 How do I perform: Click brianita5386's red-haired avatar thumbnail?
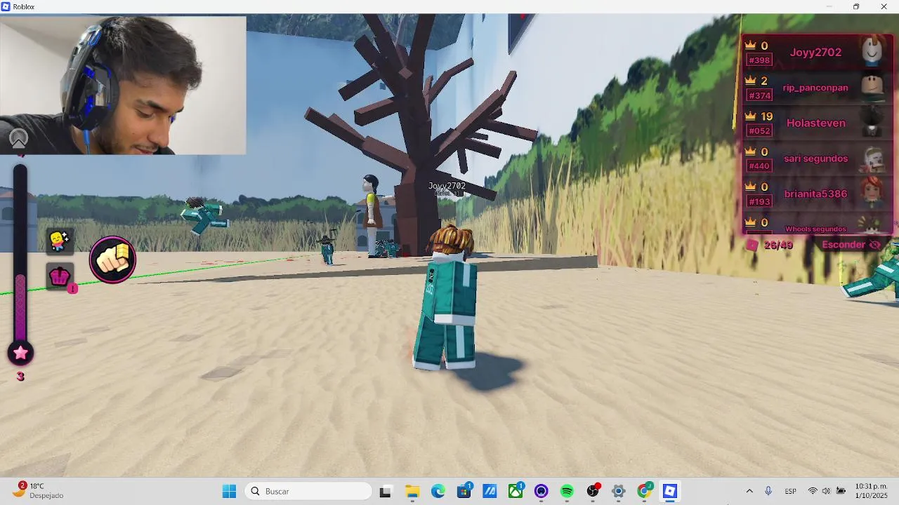coord(872,192)
